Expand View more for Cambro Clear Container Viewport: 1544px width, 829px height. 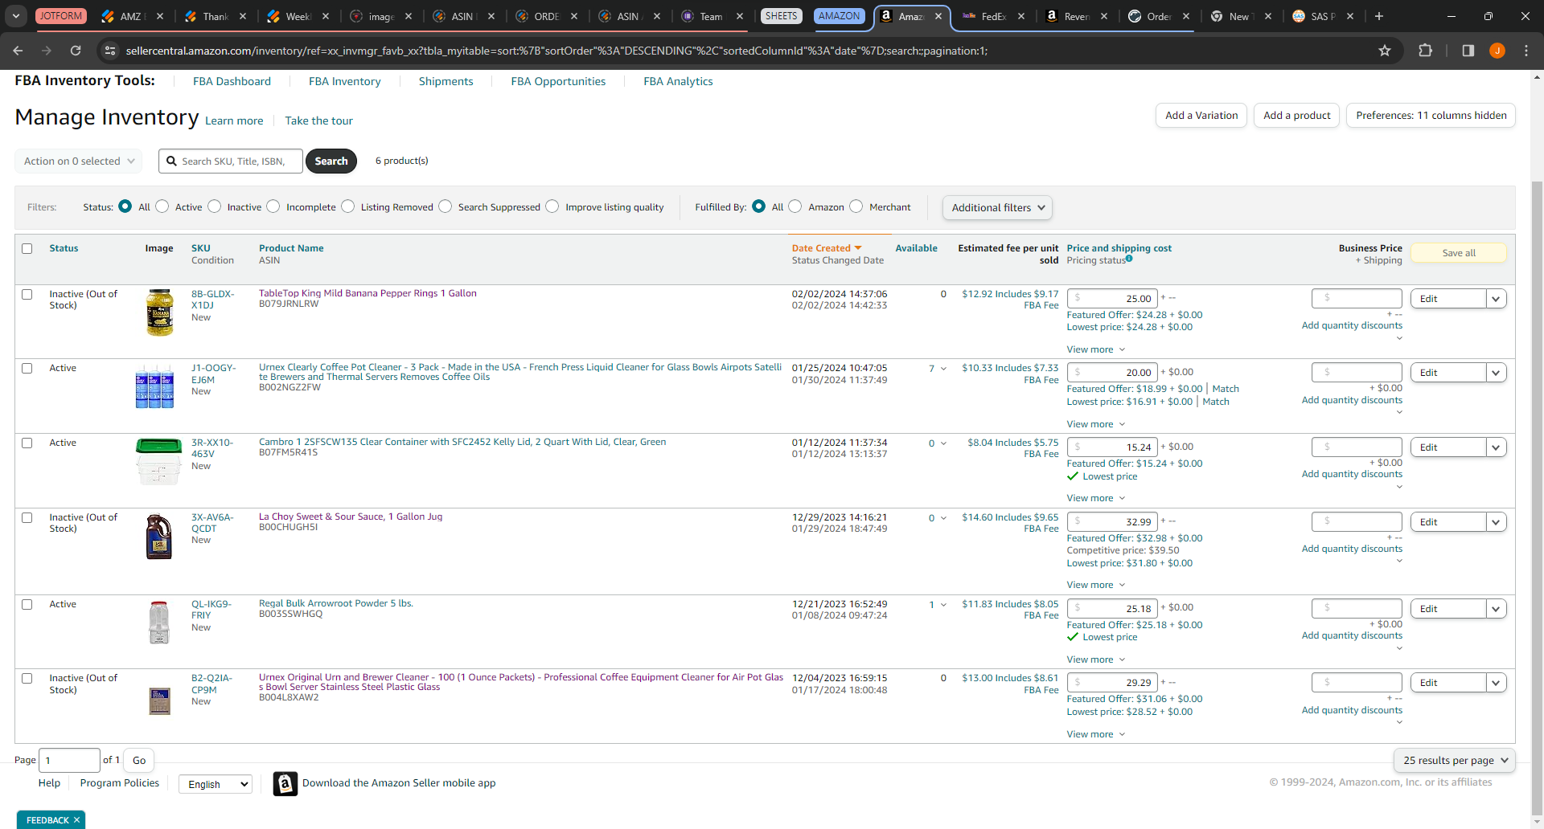(x=1096, y=499)
